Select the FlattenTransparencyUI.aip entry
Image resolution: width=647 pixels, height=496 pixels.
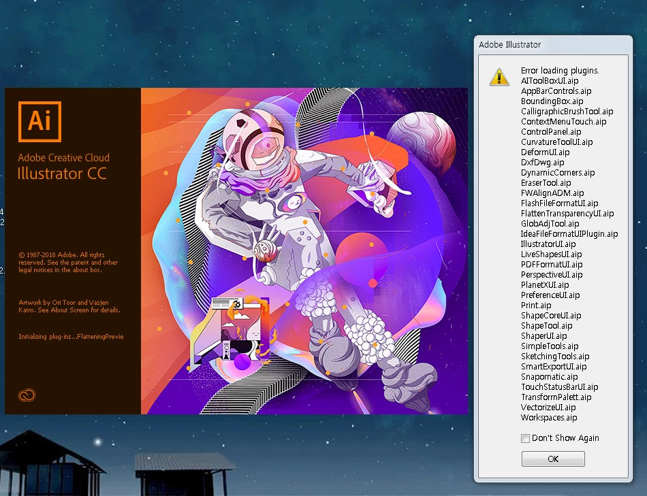[x=567, y=214]
